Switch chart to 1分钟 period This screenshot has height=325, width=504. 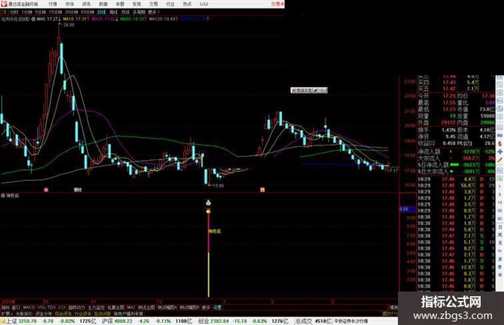pyautogui.click(x=27, y=12)
